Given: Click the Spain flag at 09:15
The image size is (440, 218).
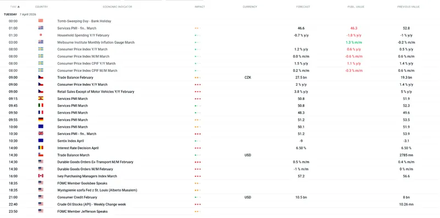Looking at the screenshot, I should 41,98.
